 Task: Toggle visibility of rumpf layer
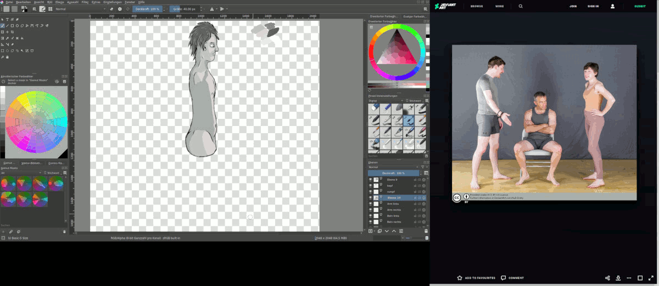tap(370, 192)
